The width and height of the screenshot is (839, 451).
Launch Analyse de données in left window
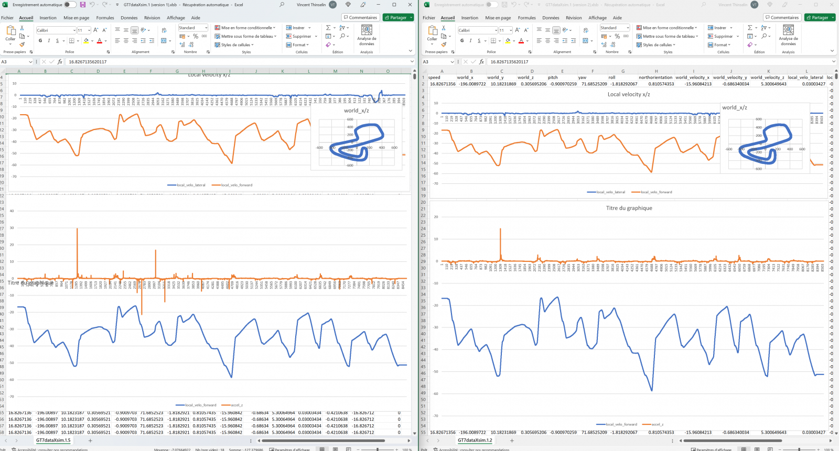(367, 35)
